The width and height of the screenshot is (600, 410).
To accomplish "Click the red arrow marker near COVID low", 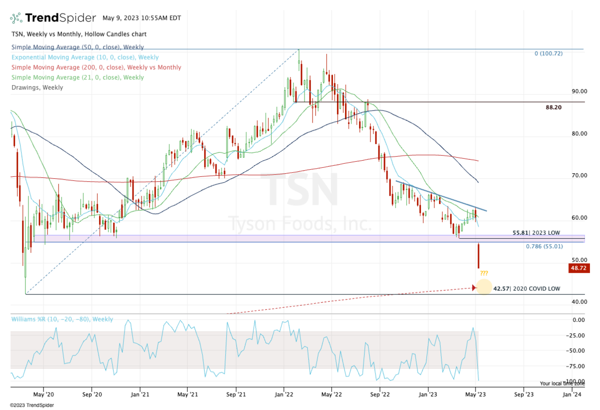I will (x=474, y=287).
